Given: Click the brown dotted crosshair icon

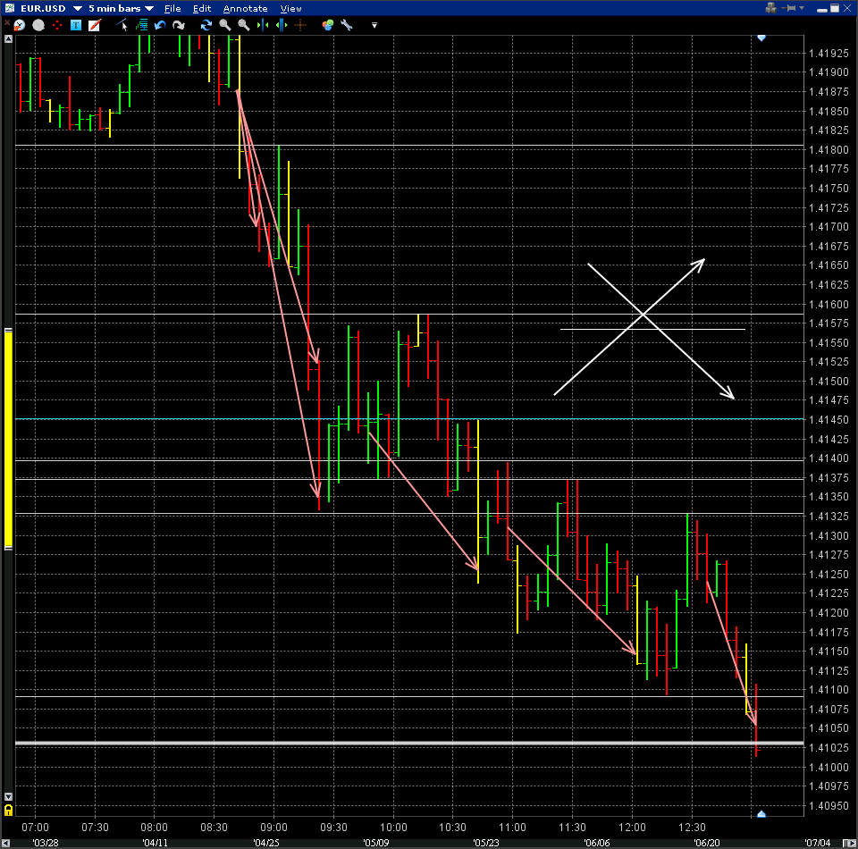Looking at the screenshot, I should tap(300, 25).
